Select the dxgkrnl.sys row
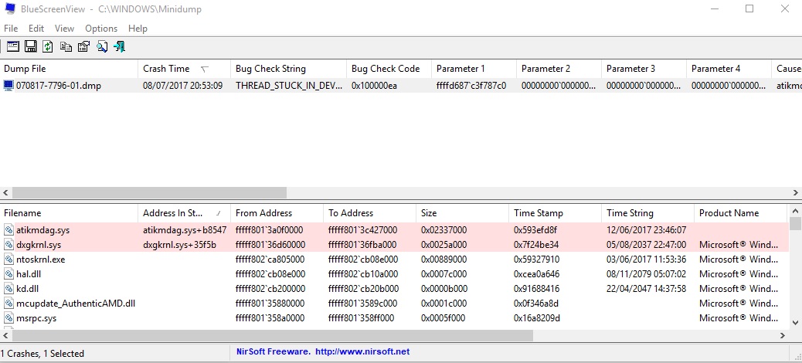Image resolution: width=802 pixels, height=363 pixels. pyautogui.click(x=394, y=245)
